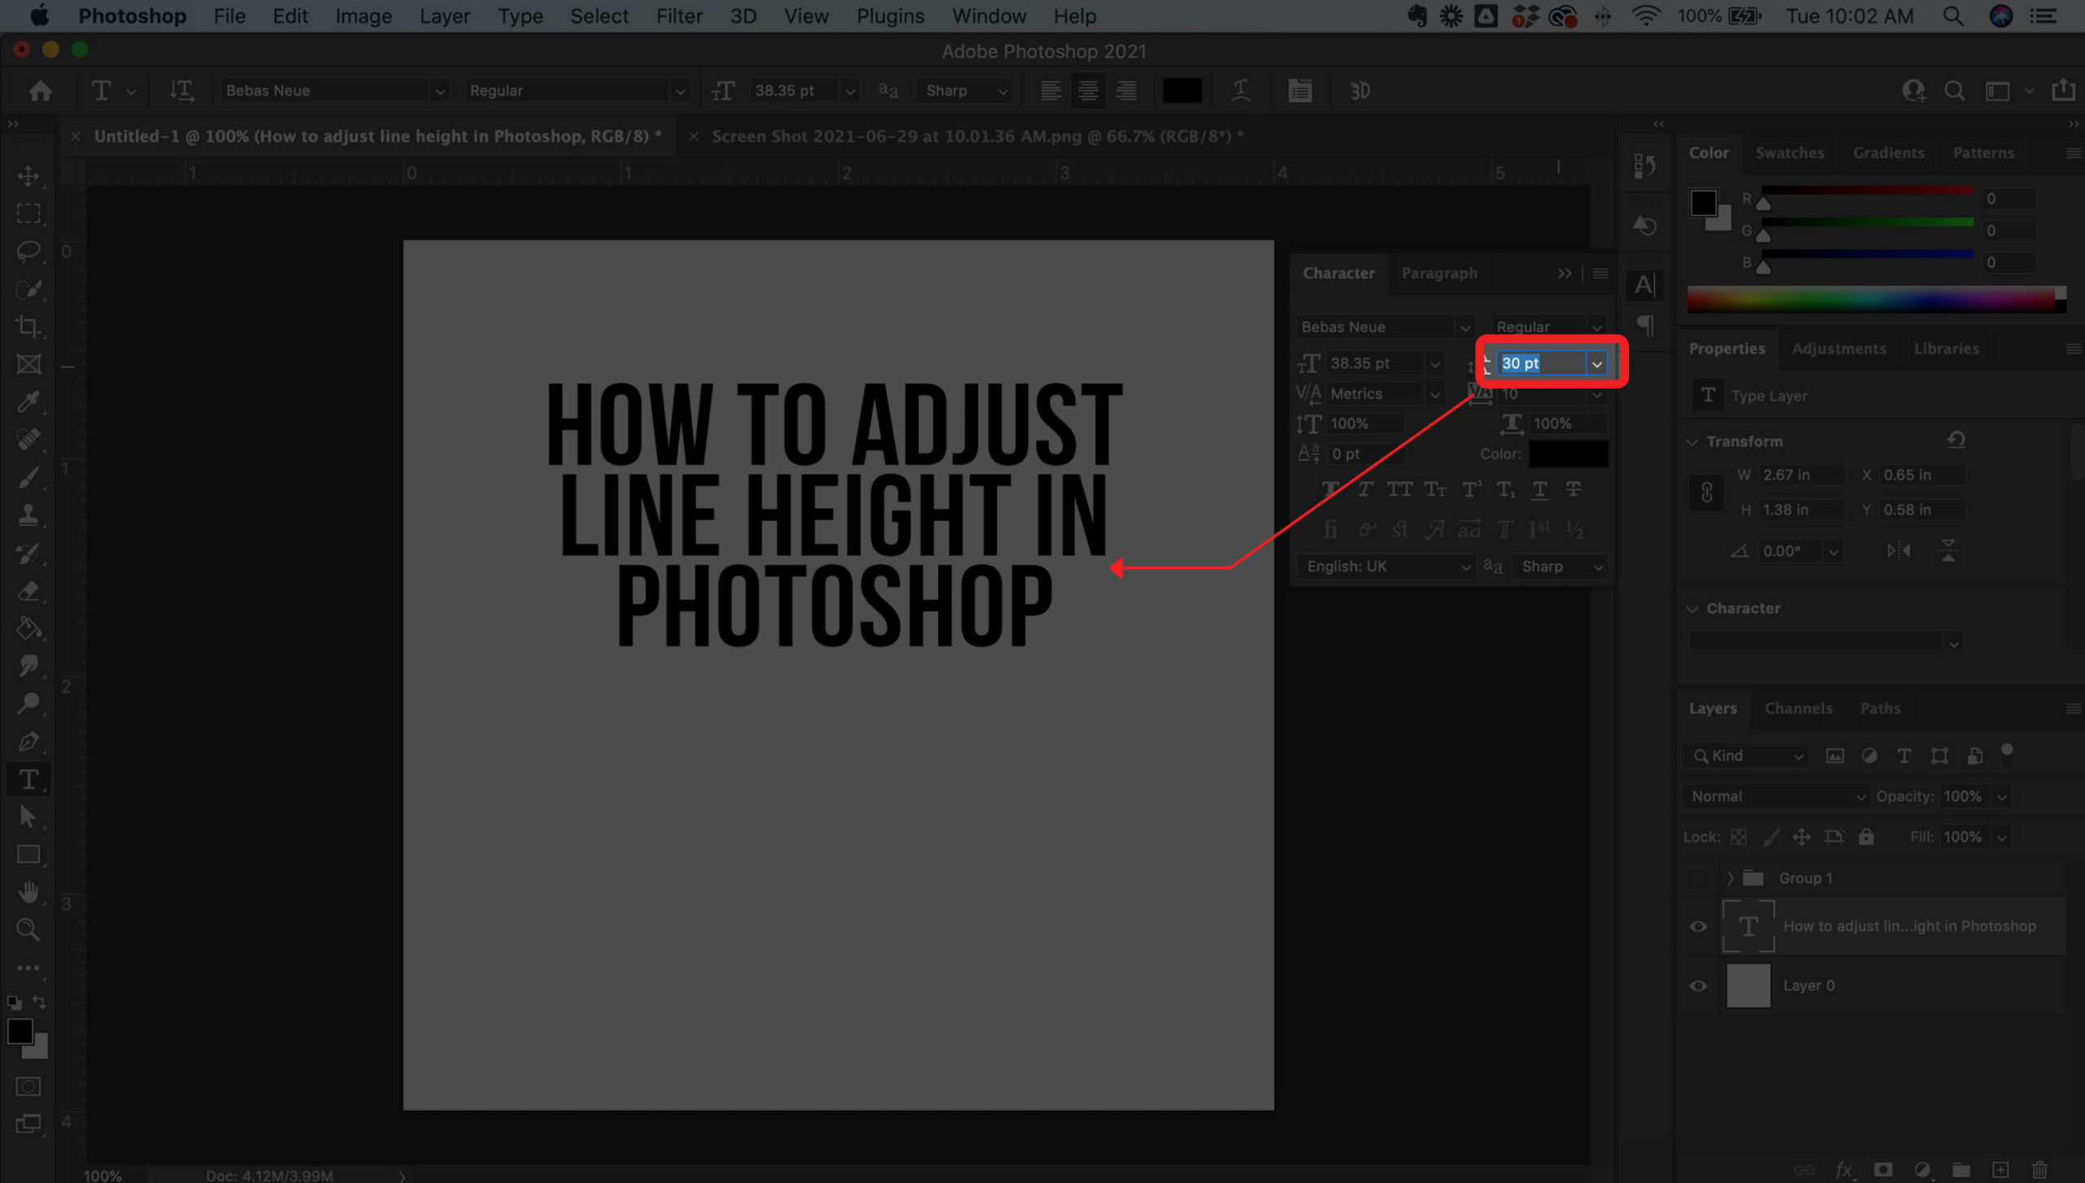Select the Move tool
The image size is (2085, 1183).
point(29,176)
